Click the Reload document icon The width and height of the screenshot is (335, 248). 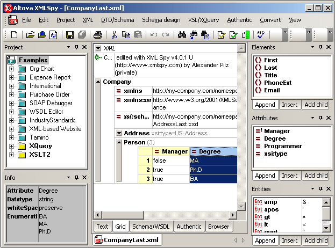coord(53,34)
